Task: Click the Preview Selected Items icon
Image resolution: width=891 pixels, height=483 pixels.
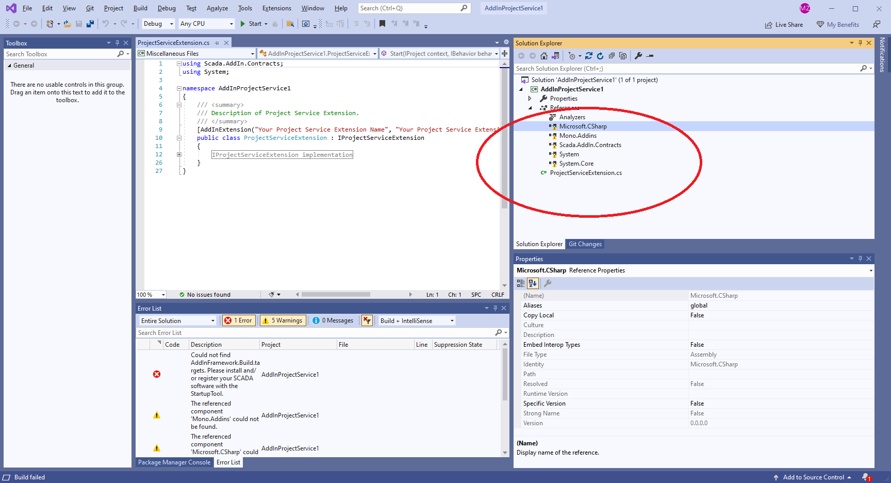Action: 650,56
